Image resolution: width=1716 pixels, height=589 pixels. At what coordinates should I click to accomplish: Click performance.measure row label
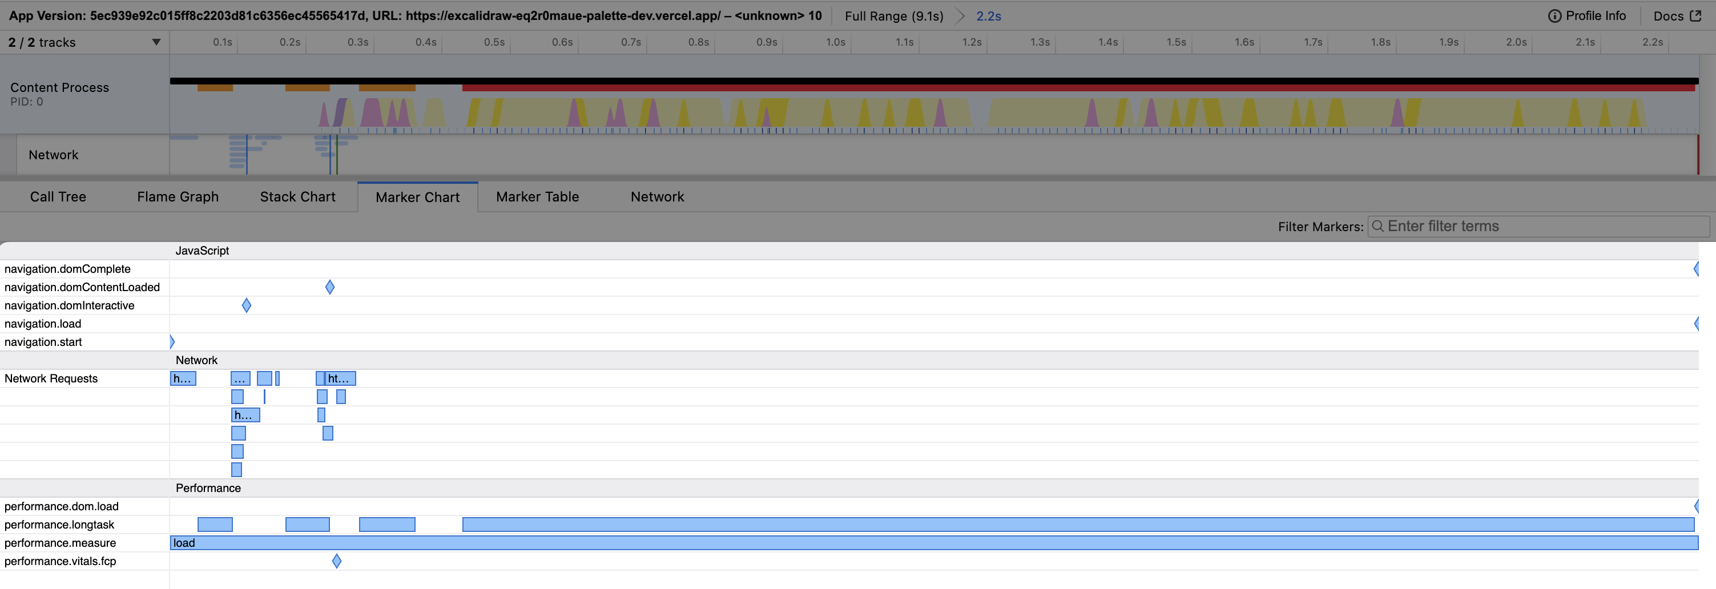[60, 543]
